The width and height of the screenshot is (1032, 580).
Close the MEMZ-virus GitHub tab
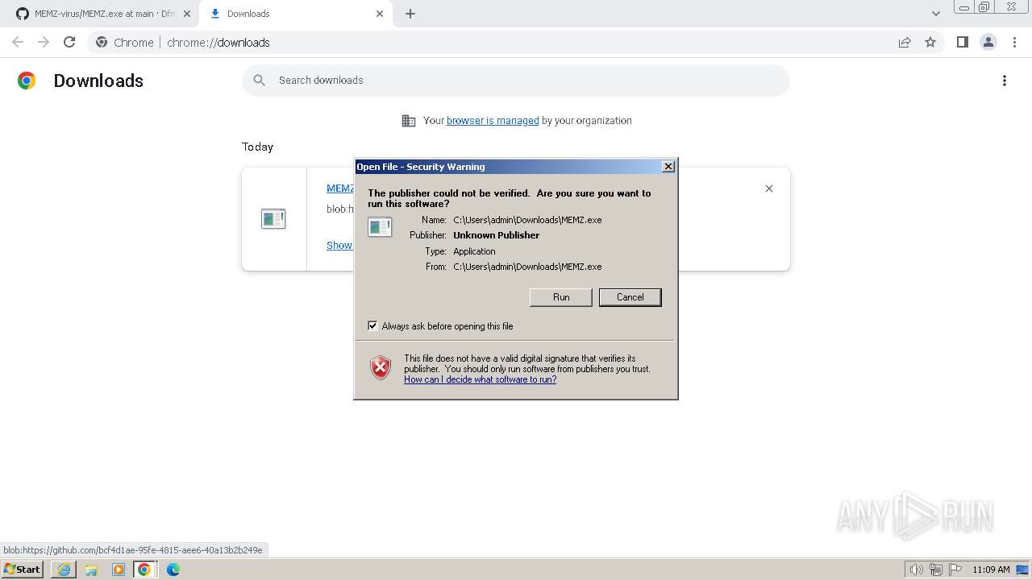(187, 14)
